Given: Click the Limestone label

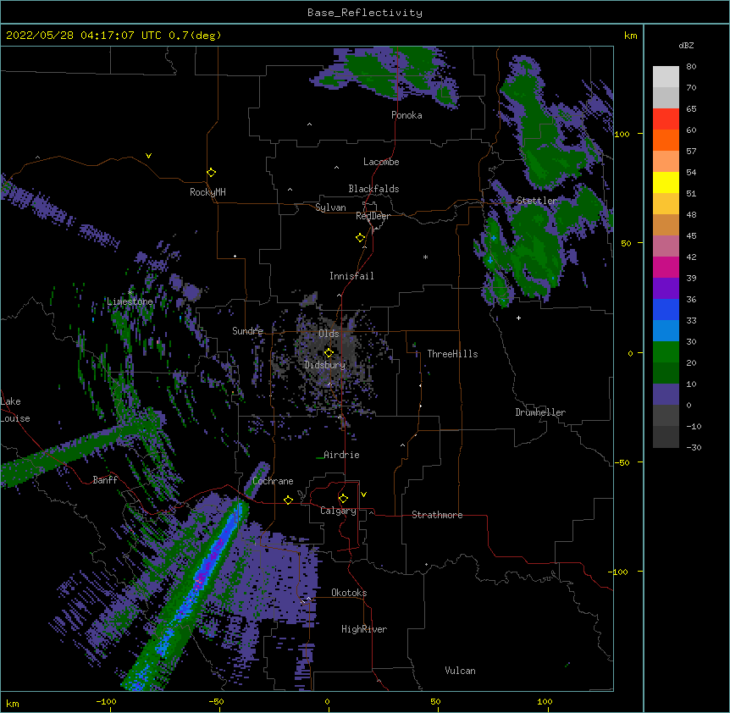Looking at the screenshot, I should coord(130,301).
